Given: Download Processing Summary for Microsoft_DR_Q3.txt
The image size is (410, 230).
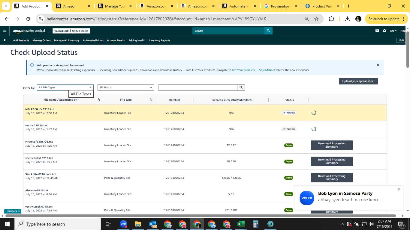Looking at the screenshot, I should 332,145.
